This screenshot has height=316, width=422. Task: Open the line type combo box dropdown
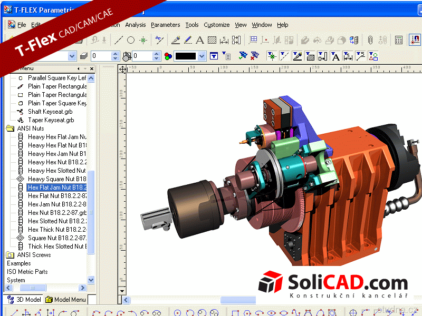(x=72, y=56)
